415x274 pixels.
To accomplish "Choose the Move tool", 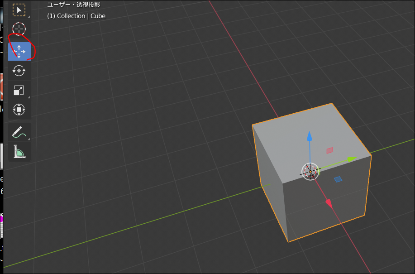I will tap(19, 51).
